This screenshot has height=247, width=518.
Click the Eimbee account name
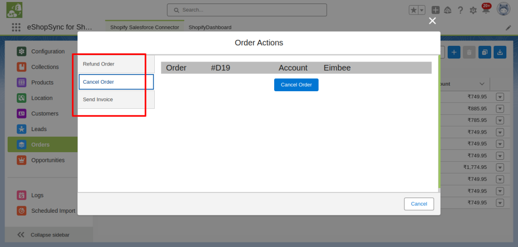pyautogui.click(x=337, y=68)
